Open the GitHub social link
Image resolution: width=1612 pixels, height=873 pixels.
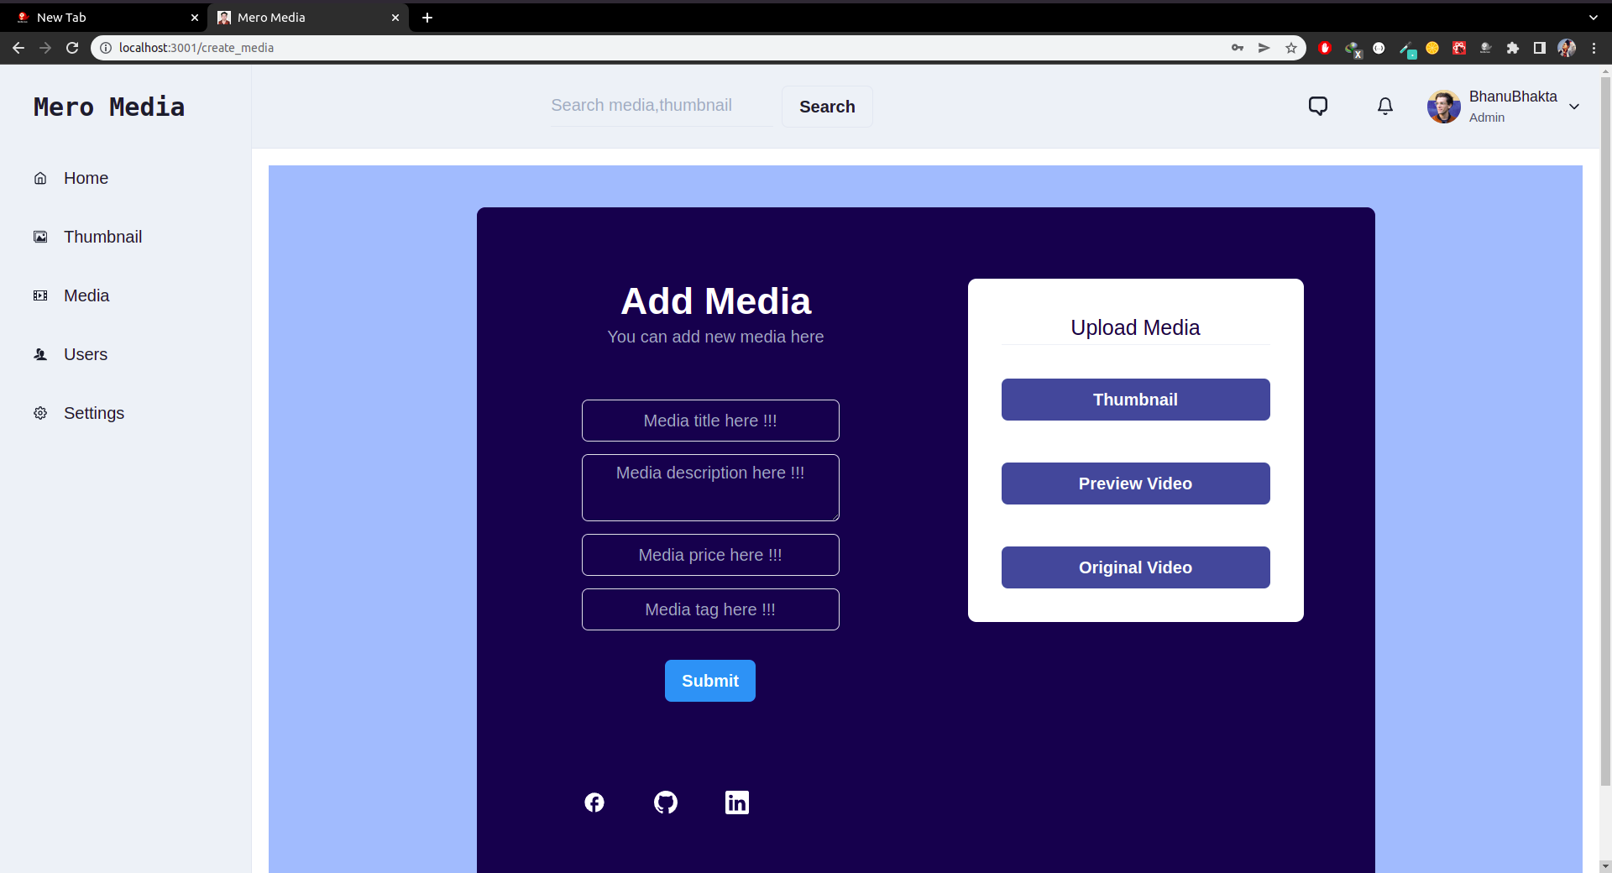[666, 802]
